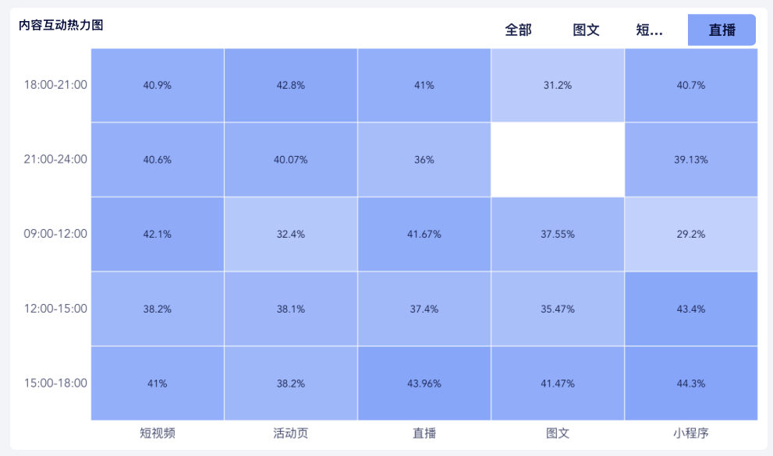Click the empty white heatmap cell
The height and width of the screenshot is (456, 773).
coord(558,160)
